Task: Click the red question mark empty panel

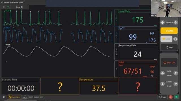Action: pos(138,86)
